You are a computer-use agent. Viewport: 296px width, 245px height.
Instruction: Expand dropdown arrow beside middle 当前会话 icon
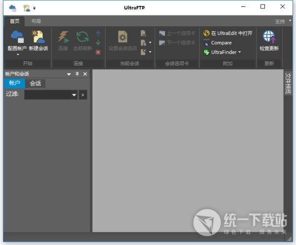coord(150,42)
